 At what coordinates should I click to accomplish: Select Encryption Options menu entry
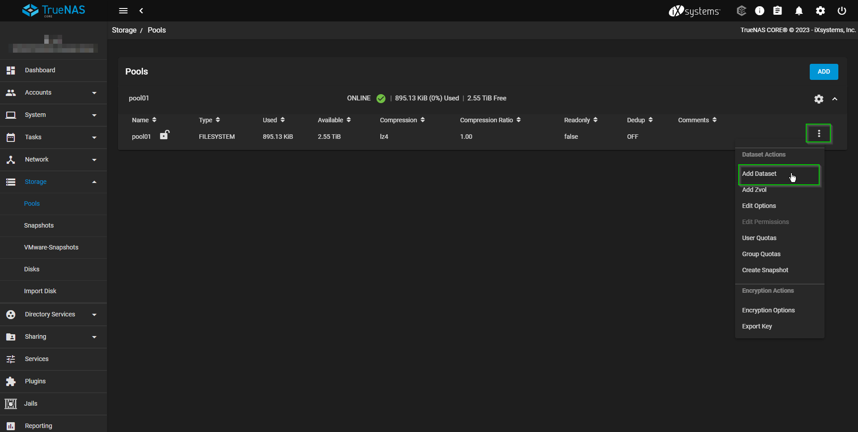[768, 311]
